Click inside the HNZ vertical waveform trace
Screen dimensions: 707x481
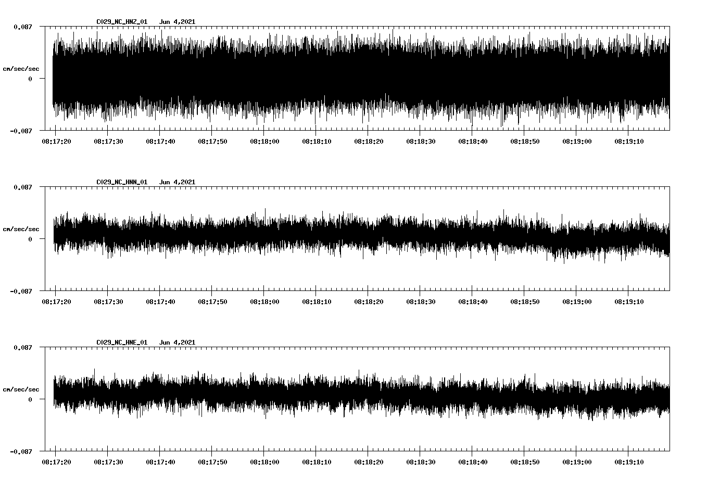point(361,78)
